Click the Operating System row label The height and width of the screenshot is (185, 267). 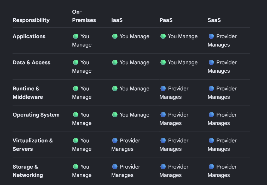pos(36,115)
